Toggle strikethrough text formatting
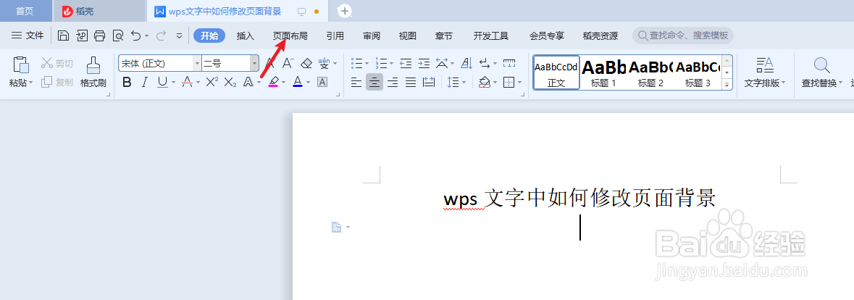 click(x=188, y=82)
